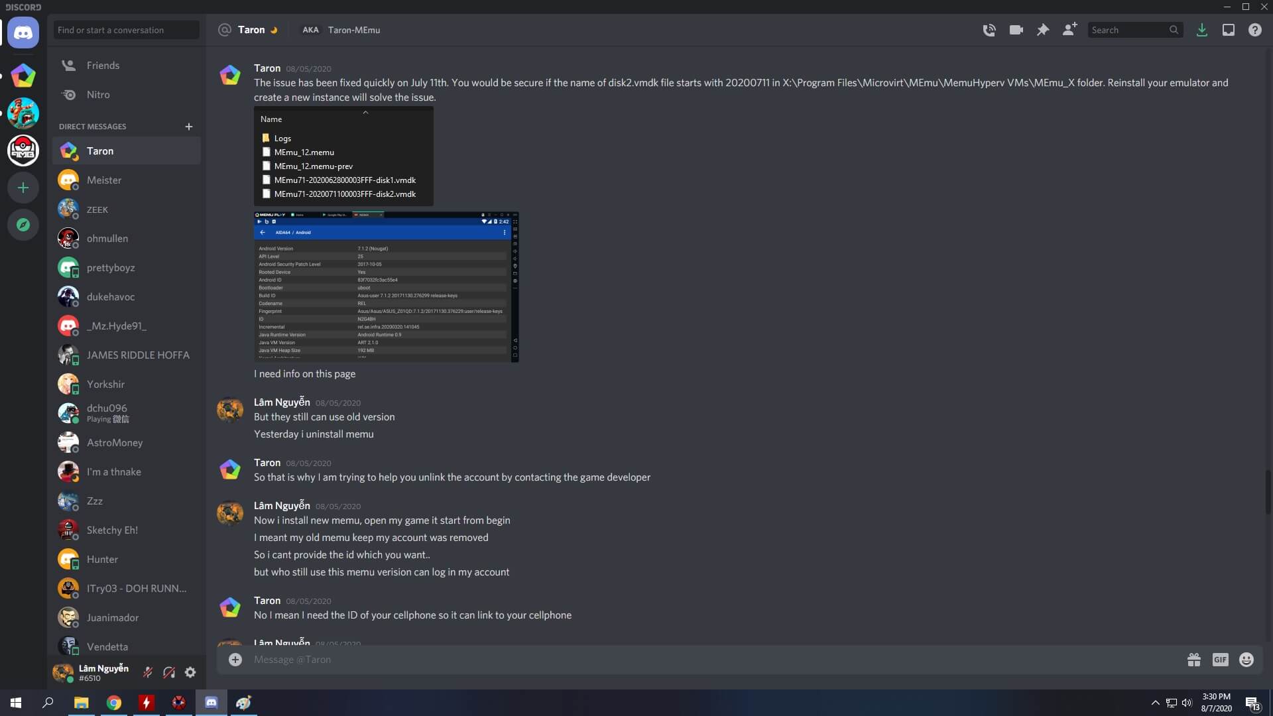Create DM with plus icon

coord(189,127)
